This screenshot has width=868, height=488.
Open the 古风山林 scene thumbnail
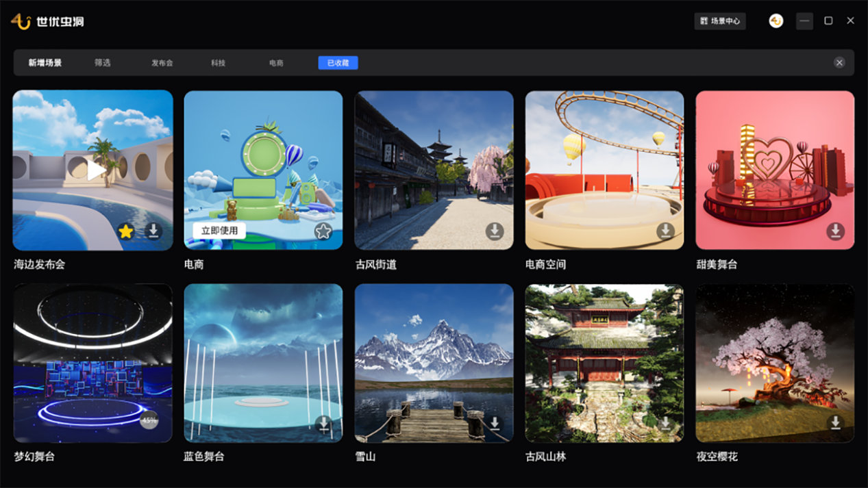[x=604, y=363]
